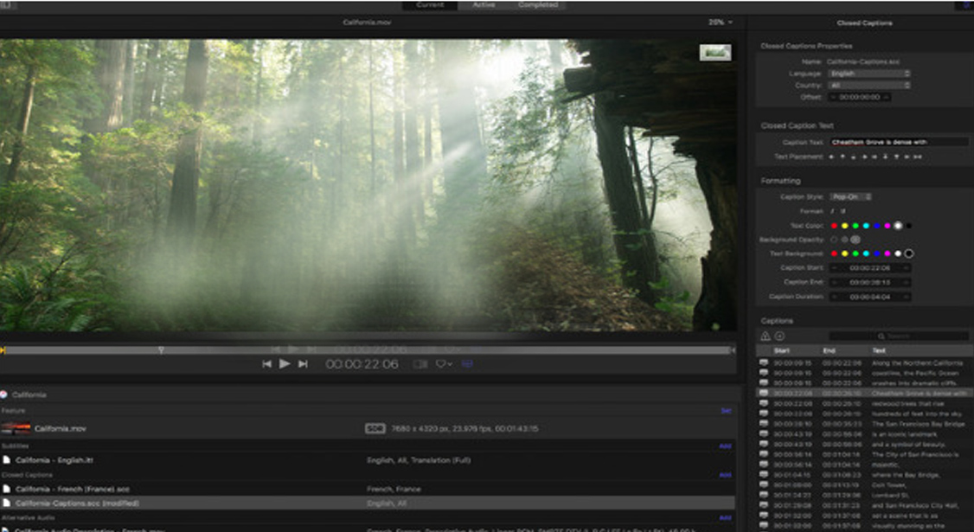Click the caption Search field

898,336
